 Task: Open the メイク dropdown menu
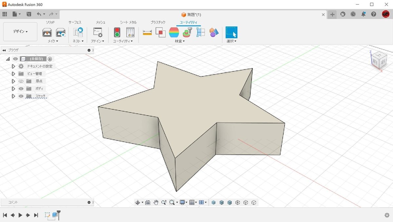point(53,41)
